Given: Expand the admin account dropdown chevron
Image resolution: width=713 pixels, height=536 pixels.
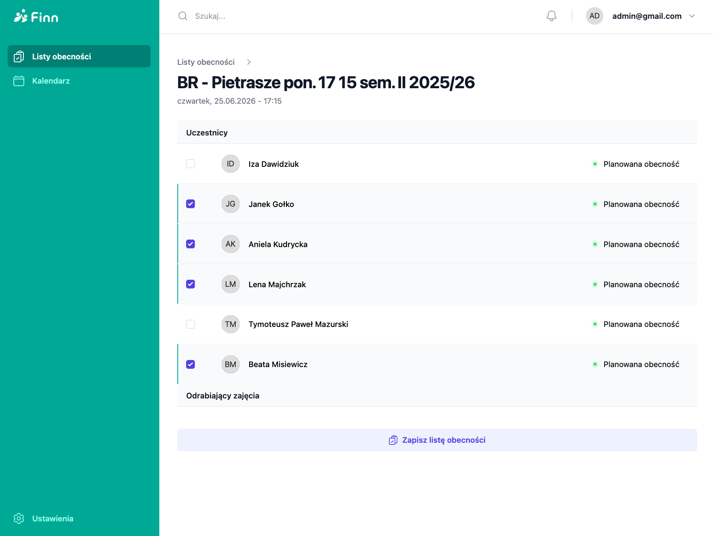Looking at the screenshot, I should 692,16.
